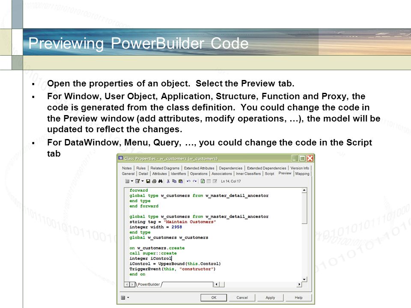Image resolution: width=411 pixels, height=308 pixels.
Task: Click the edit-with icon in the Preview toolbar
Action: pos(137,181)
